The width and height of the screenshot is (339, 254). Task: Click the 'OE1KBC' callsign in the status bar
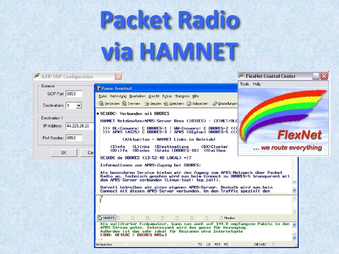coord(260,244)
